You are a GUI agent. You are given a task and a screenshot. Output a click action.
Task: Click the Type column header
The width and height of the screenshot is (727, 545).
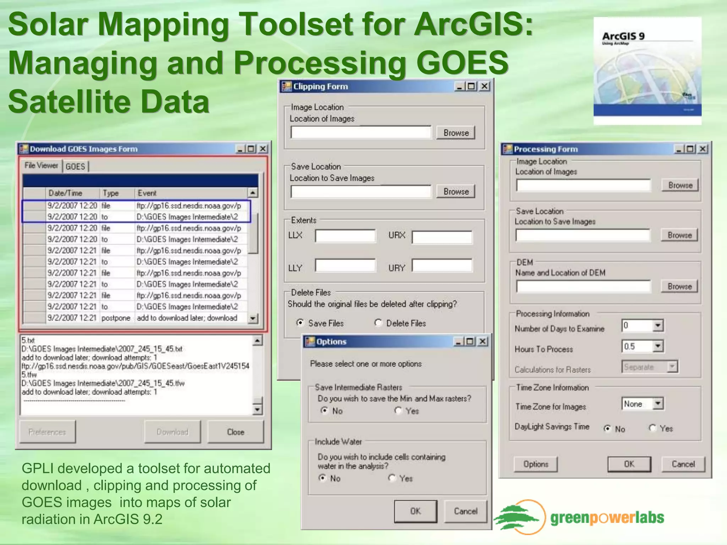(x=117, y=193)
